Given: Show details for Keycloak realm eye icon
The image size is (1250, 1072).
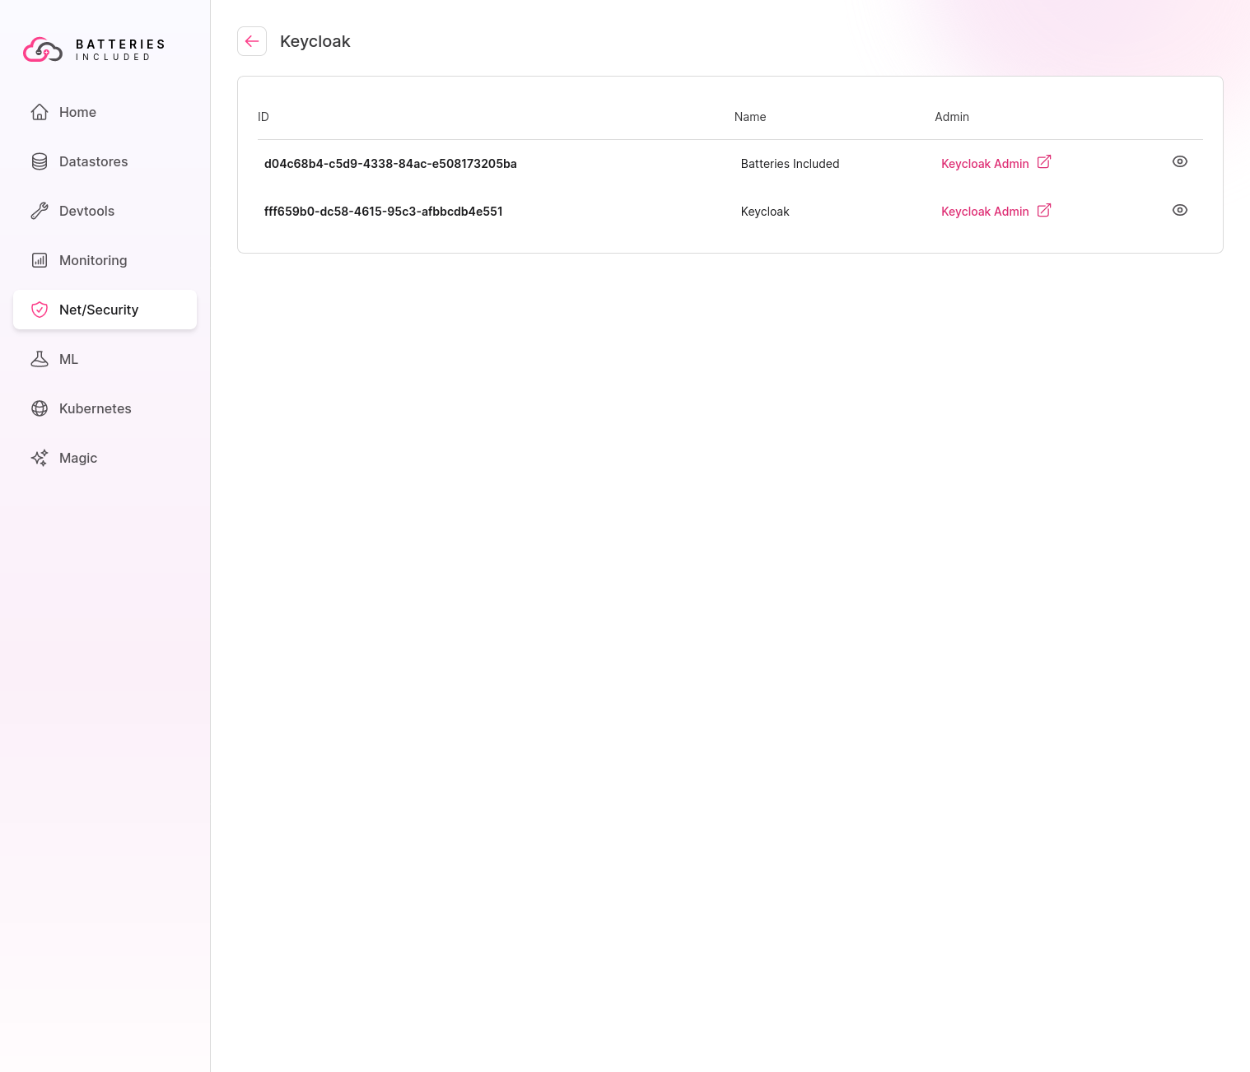Looking at the screenshot, I should pos(1180,210).
